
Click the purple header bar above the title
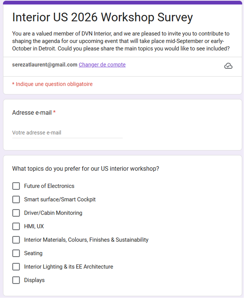point(122,2)
